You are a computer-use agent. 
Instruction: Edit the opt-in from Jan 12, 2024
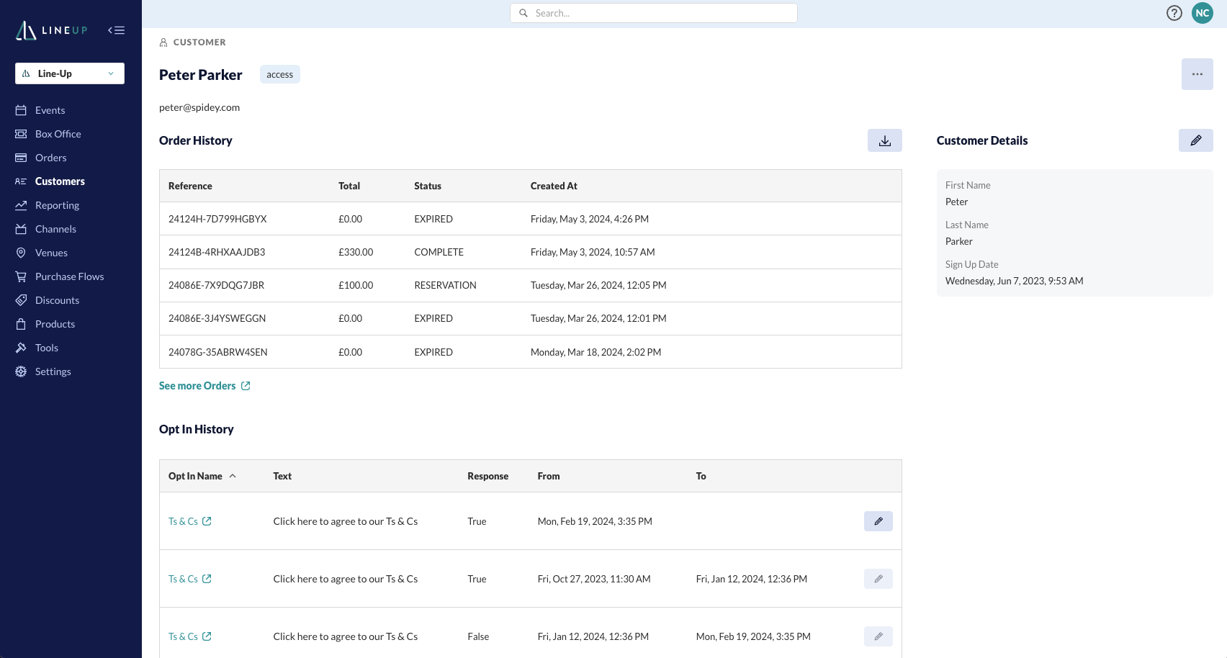pos(878,636)
